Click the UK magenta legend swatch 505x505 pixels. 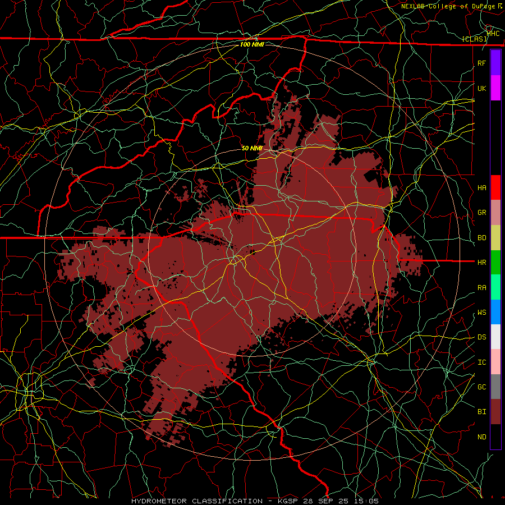point(495,88)
